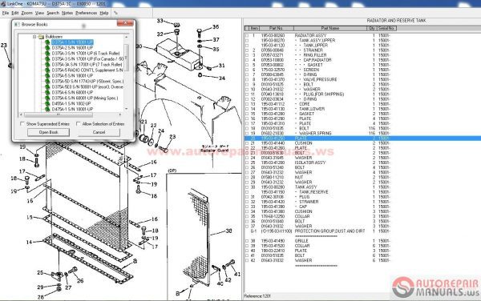This screenshot has height=301, width=481.
Task: Click book icon beside D375A-5 RADIO CONT'L Supplement
Action: [47, 70]
